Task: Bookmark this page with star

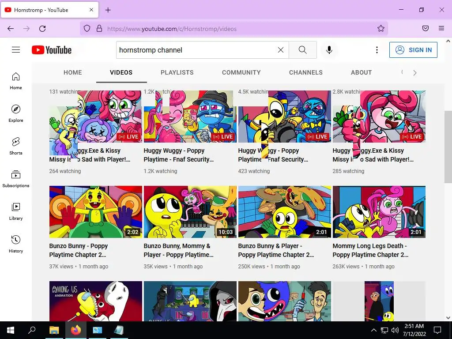Action: tap(381, 29)
